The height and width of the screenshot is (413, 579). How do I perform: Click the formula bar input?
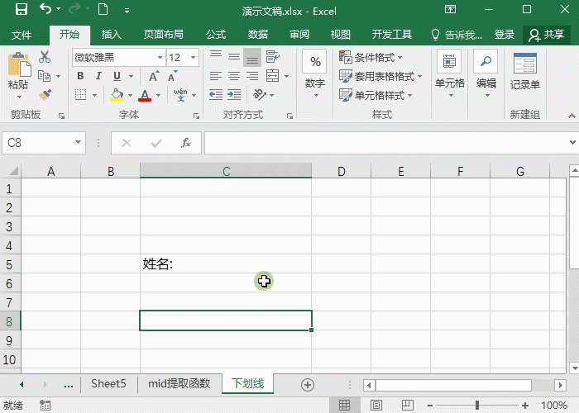coord(386,143)
